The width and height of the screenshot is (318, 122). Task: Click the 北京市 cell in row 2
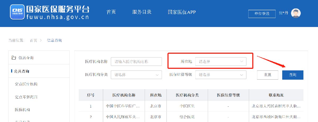click(156, 117)
